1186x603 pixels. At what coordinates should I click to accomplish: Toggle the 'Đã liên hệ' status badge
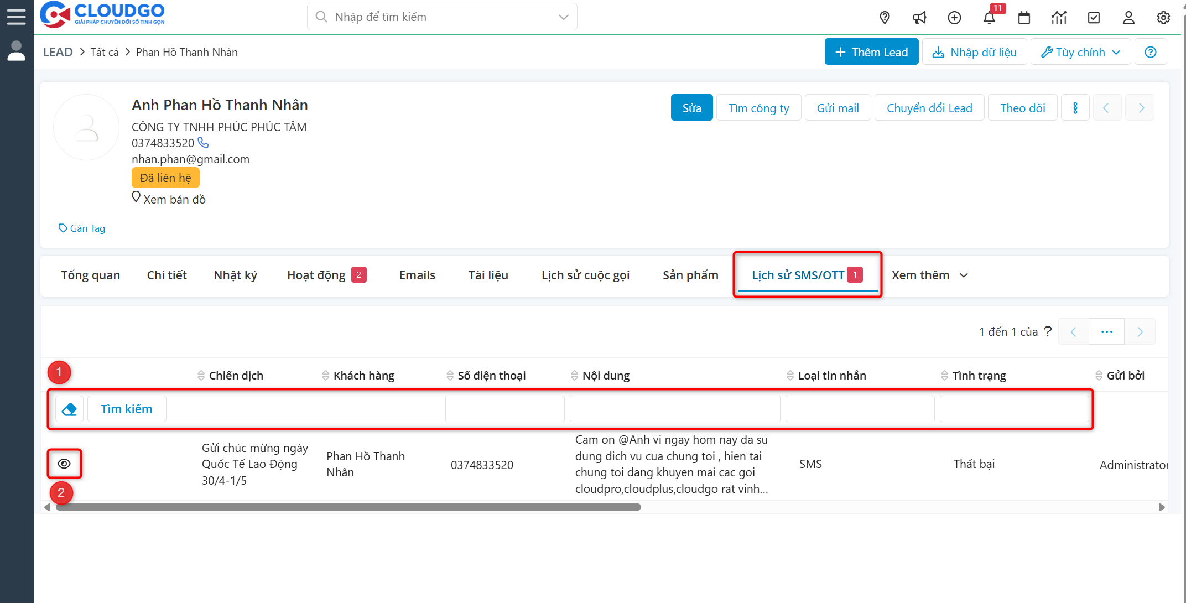(165, 177)
